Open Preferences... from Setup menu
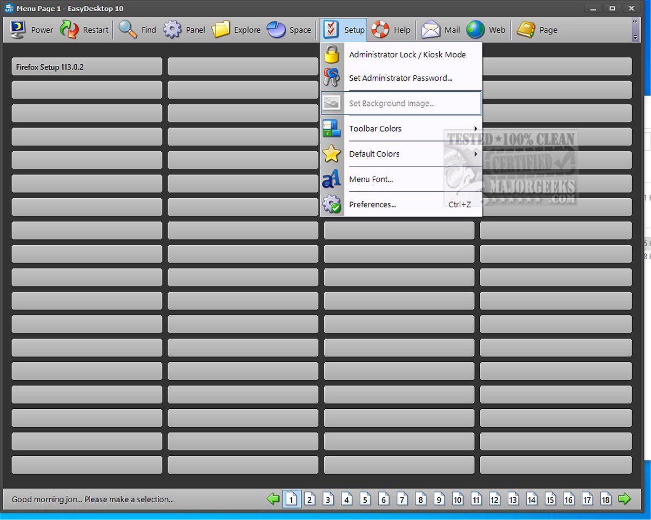Image resolution: width=651 pixels, height=520 pixels. coord(401,205)
